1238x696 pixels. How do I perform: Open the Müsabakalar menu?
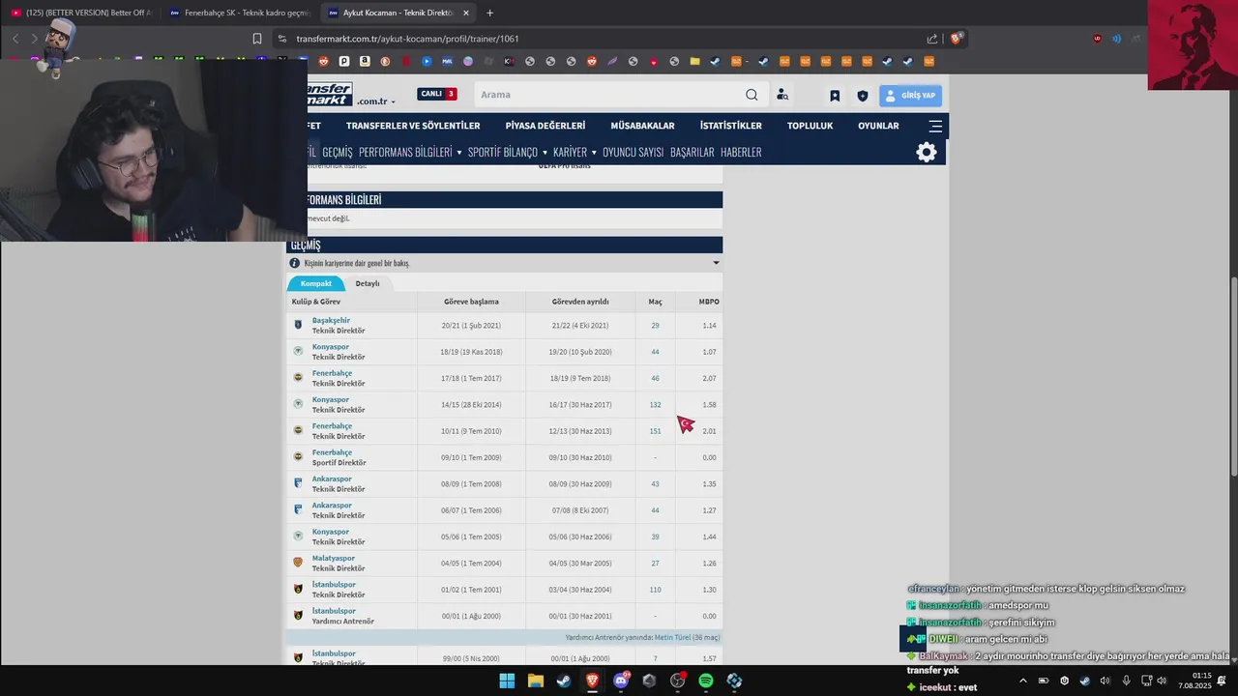click(x=642, y=126)
